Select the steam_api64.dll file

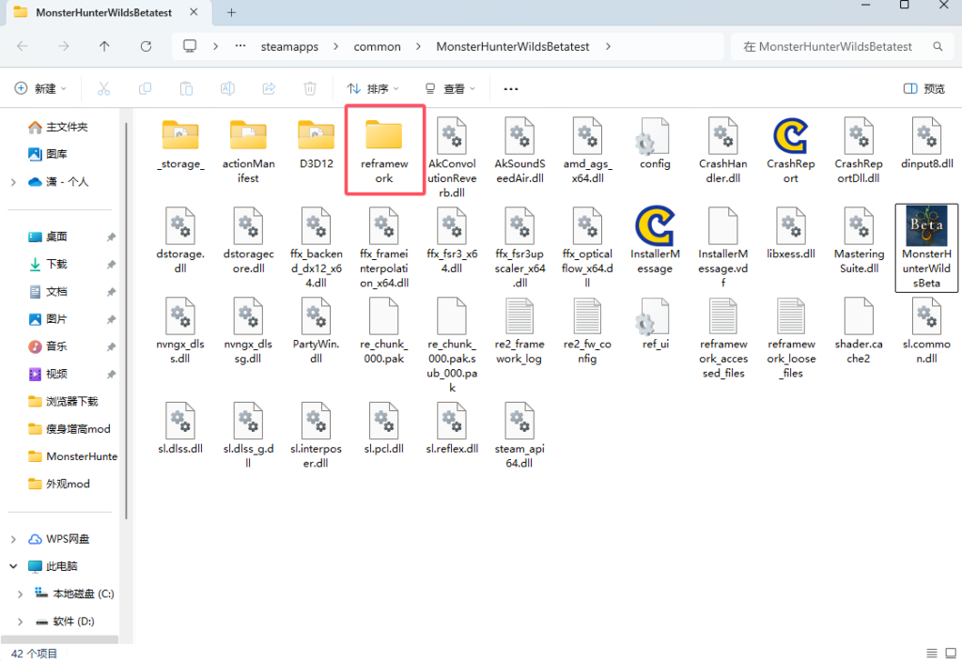520,436
